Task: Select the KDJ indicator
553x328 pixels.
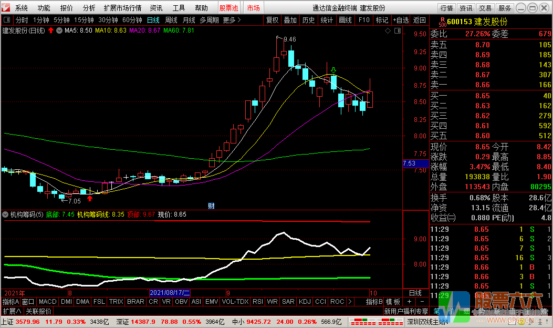Action: point(305,302)
